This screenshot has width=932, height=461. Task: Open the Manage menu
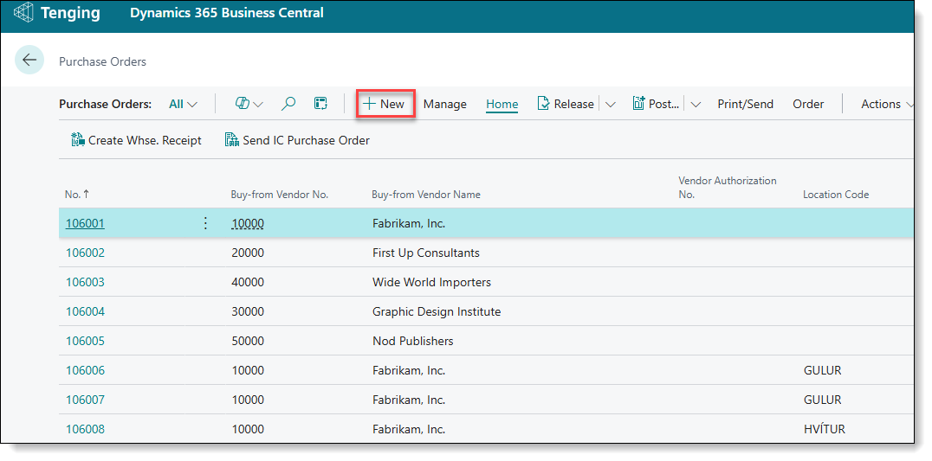point(444,104)
